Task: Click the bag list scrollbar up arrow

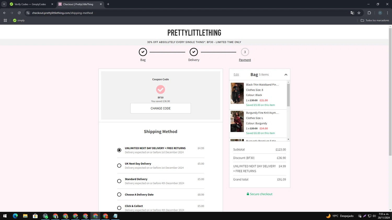Action: tap(289, 82)
